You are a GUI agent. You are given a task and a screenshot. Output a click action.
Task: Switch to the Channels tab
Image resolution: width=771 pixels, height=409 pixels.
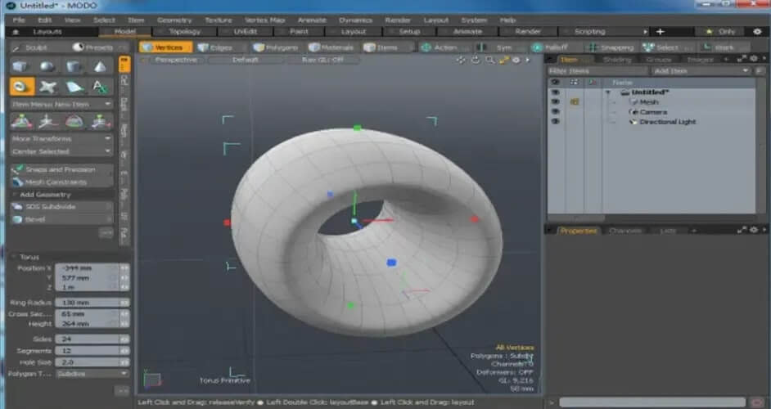625,231
